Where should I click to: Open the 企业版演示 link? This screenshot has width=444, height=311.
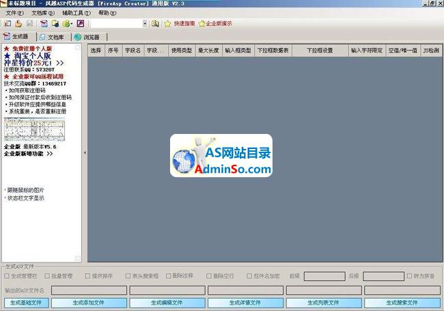click(219, 23)
